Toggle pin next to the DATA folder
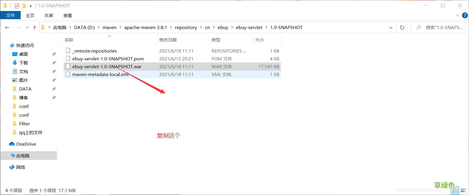Viewport: 469px width, 195px height. pos(54,89)
